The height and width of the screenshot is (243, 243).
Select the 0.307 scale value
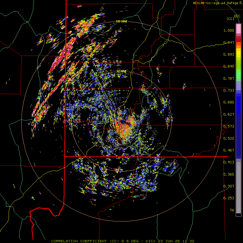(x=229, y=186)
